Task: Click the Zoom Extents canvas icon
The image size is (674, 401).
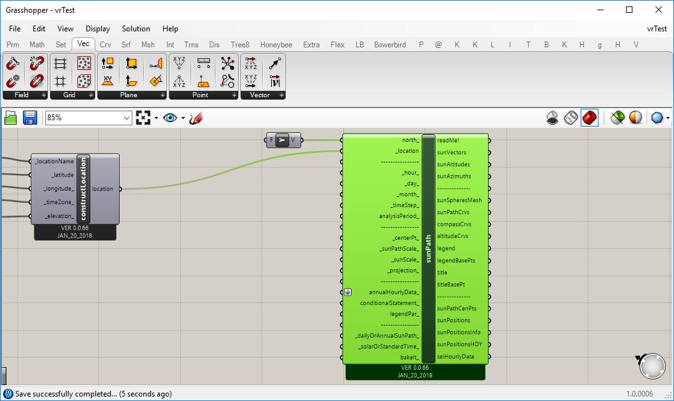Action: [x=143, y=118]
